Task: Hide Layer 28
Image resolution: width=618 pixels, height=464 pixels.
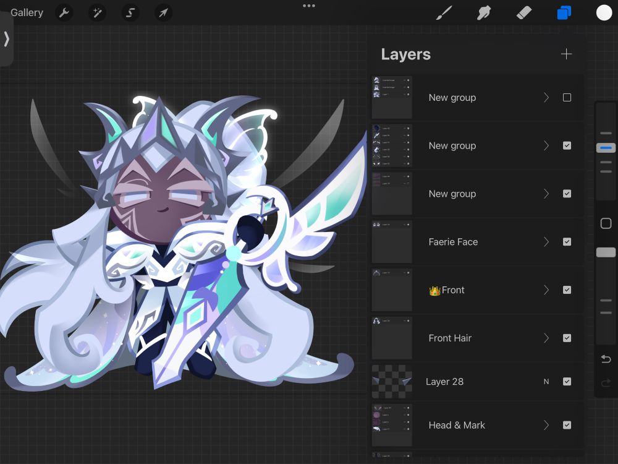Action: tap(567, 382)
